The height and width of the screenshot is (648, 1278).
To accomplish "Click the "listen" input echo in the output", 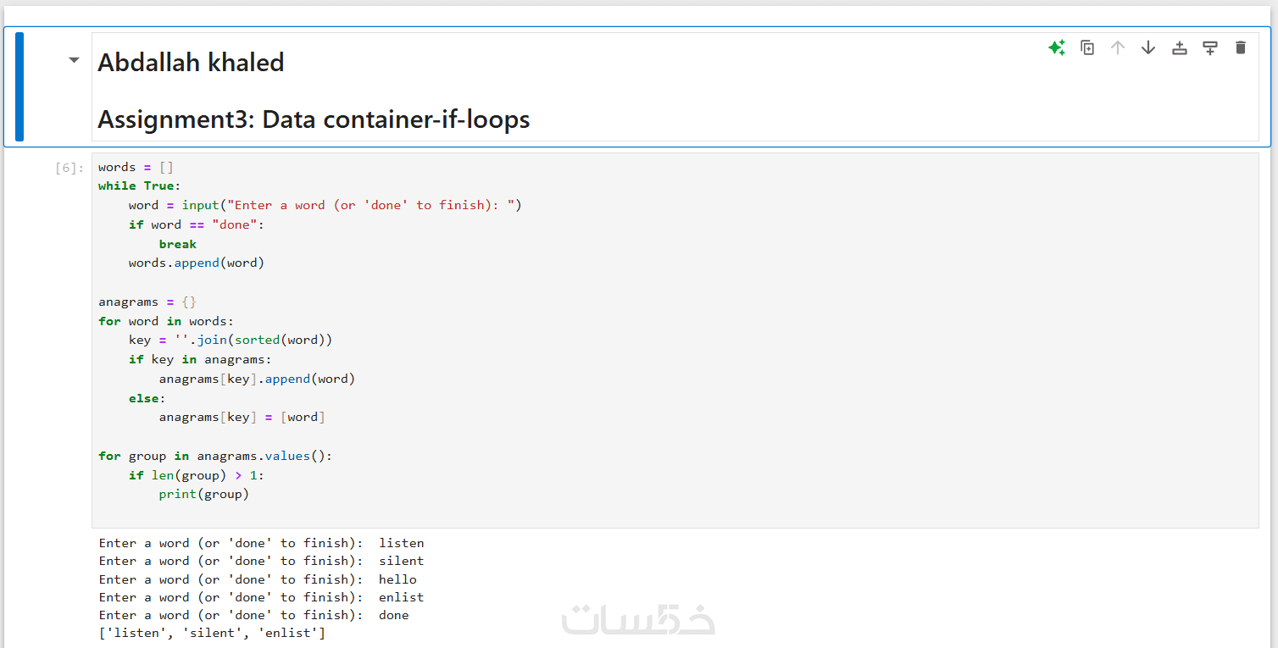I will [401, 543].
